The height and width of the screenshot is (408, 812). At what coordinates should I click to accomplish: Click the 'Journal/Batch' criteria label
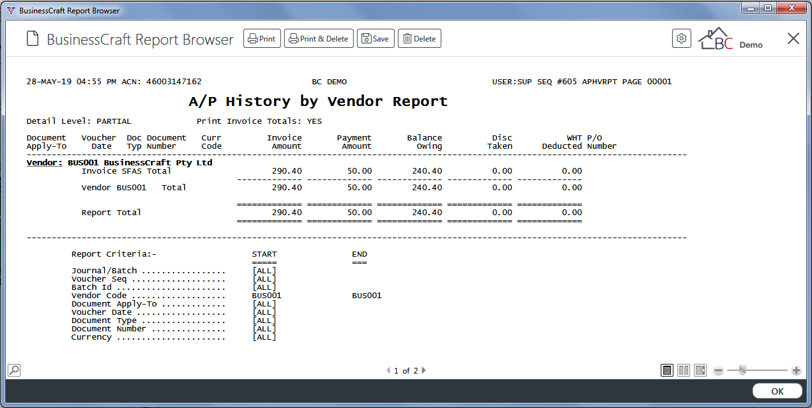pyautogui.click(x=104, y=271)
